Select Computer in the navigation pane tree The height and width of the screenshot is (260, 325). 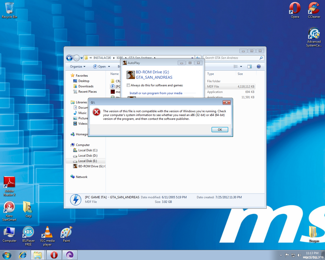(x=83, y=145)
